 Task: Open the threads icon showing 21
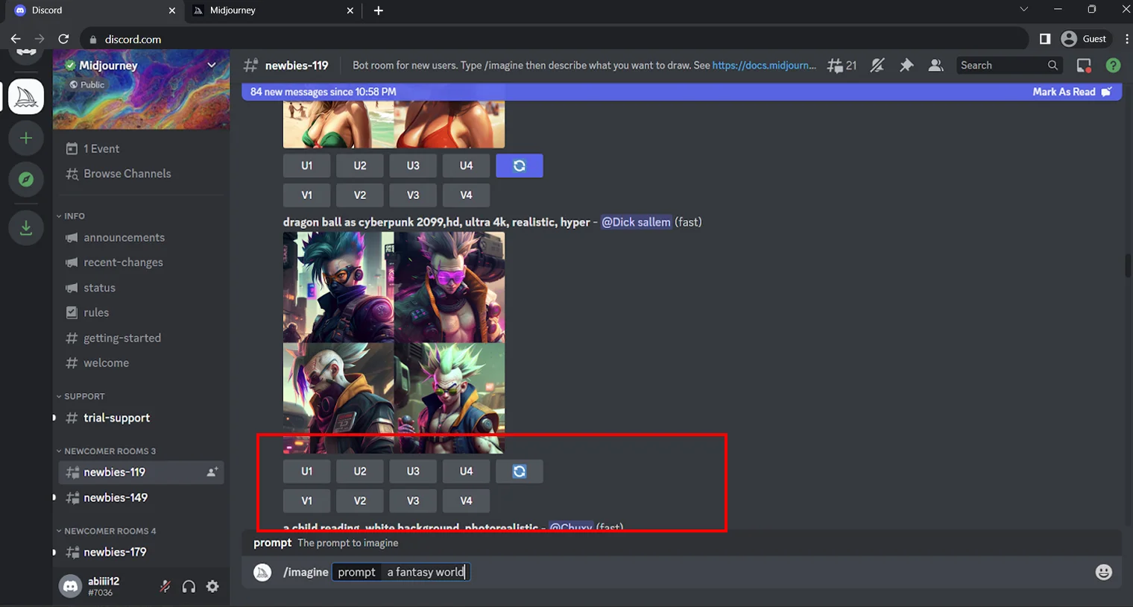842,66
